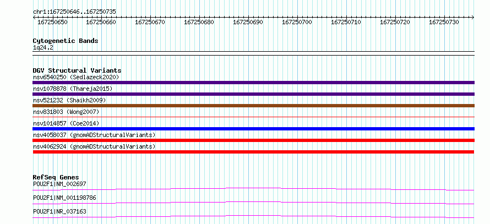Image resolution: width=490 pixels, height=224 pixels.
Task: Open variant nsv6540250 (Sedlazeck2020) label
Action: coord(76,77)
